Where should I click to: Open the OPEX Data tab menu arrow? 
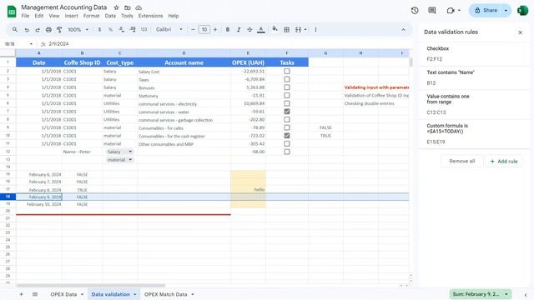click(82, 294)
